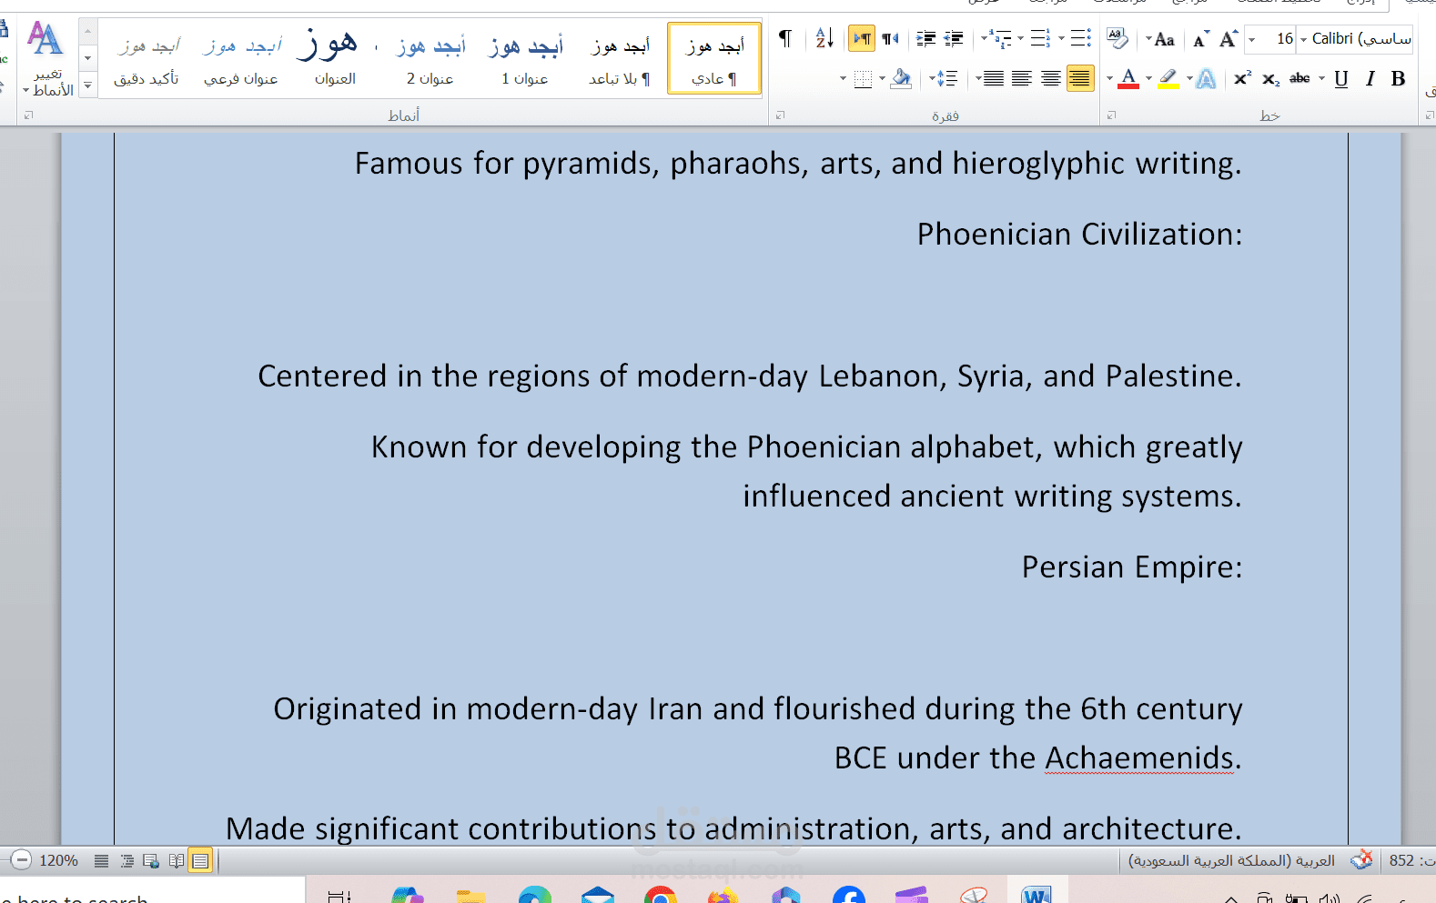The image size is (1436, 903).
Task: Switch to Print Layout view
Action: [200, 860]
